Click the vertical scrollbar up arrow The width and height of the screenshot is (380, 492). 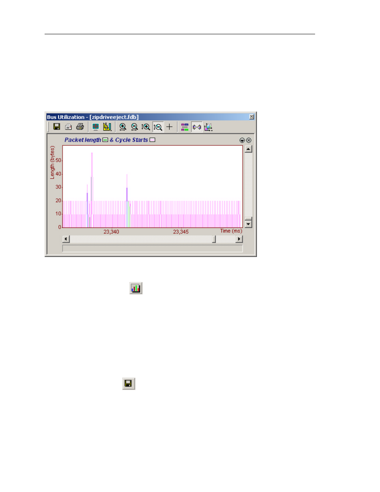(248, 149)
